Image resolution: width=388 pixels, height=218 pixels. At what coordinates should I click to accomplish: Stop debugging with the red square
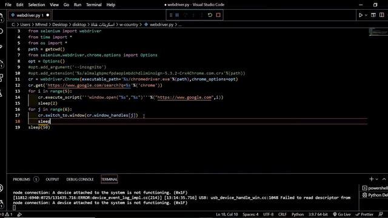[218, 15]
